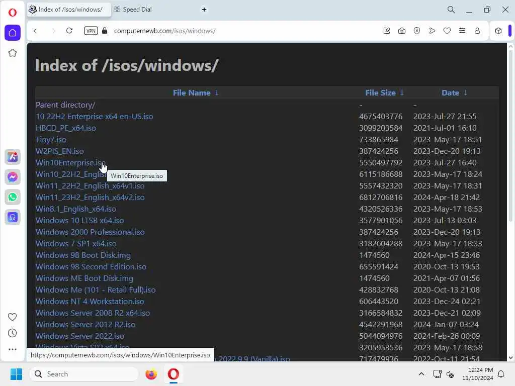The width and height of the screenshot is (515, 386).
Task: Open Firefox from the taskbar
Action: click(151, 374)
